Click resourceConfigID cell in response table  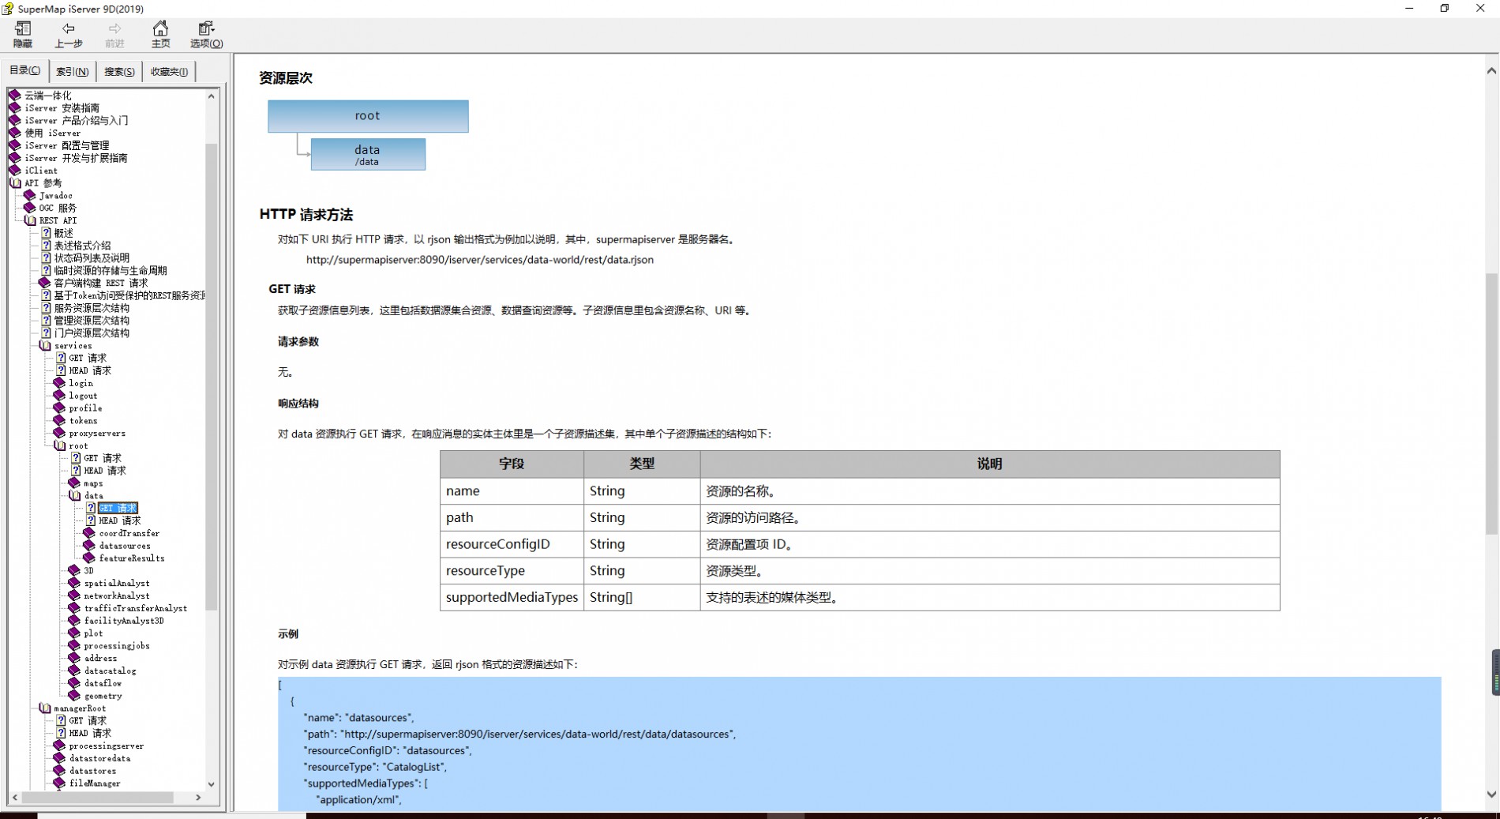(512, 544)
